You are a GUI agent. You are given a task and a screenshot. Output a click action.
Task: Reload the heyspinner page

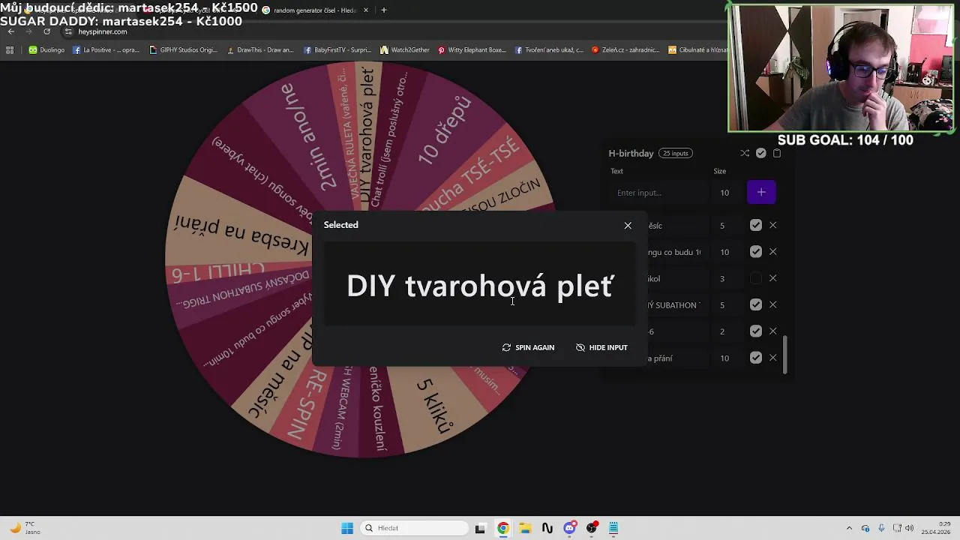[46, 31]
